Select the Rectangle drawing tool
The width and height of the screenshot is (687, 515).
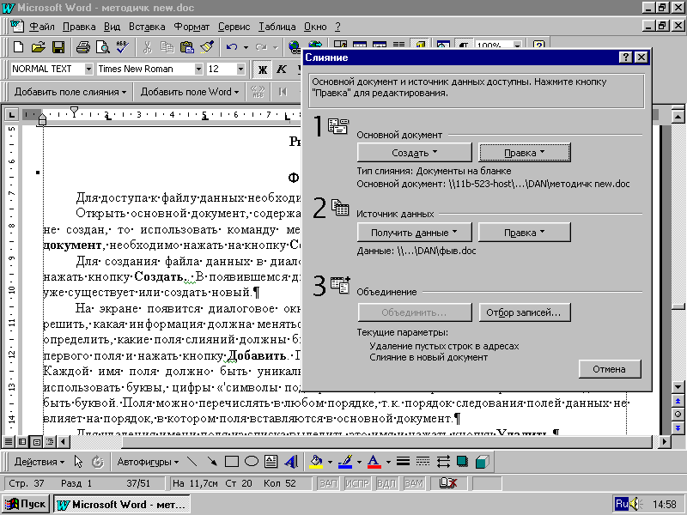click(231, 462)
